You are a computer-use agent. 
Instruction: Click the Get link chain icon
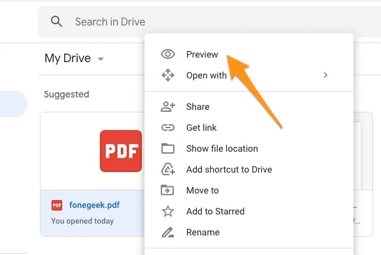168,127
